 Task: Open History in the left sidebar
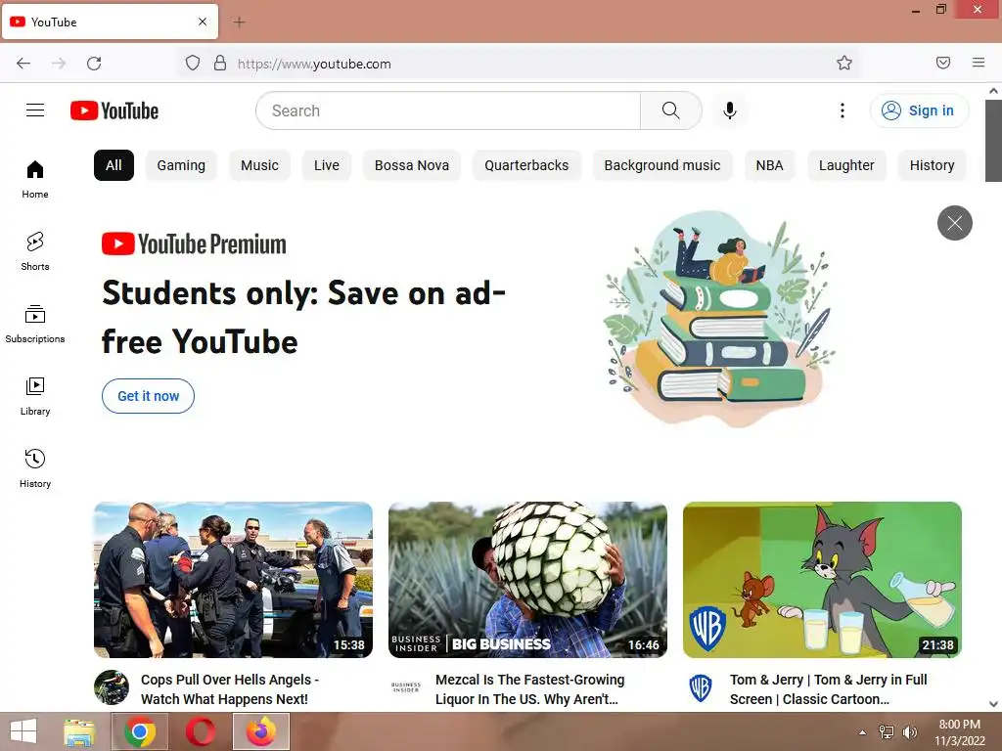35,468
